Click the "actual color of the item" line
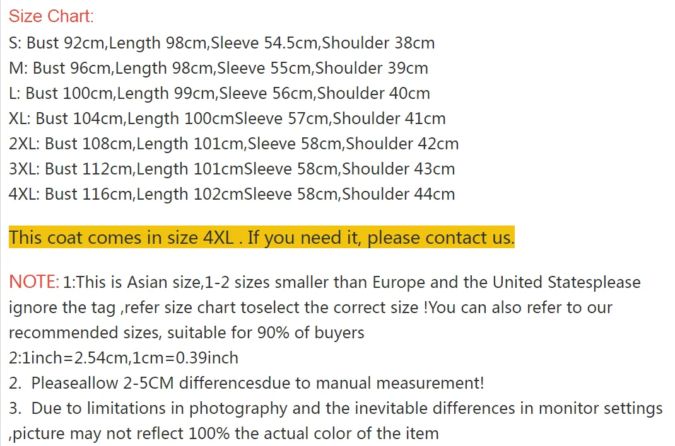Image resolution: width=675 pixels, height=446 pixels. click(223, 433)
